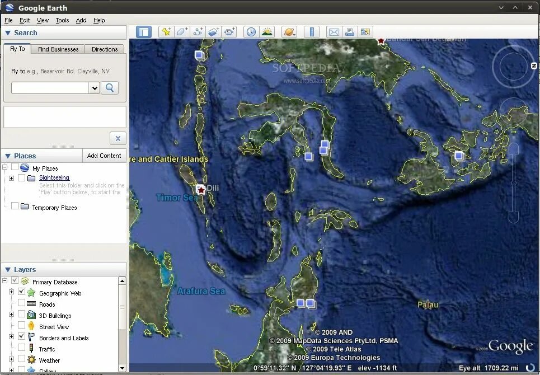540x375 pixels.
Task: Click the 3D Buildings layer icon
Action: coord(31,315)
